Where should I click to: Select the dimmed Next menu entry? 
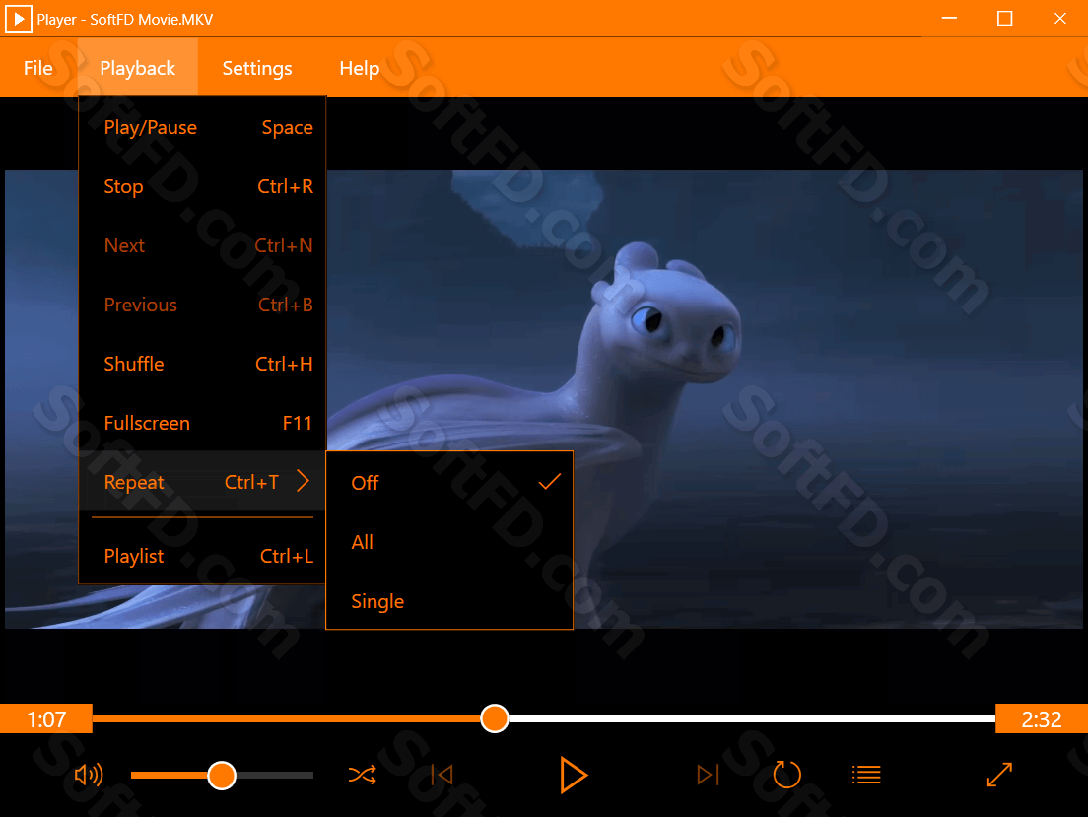tap(203, 245)
